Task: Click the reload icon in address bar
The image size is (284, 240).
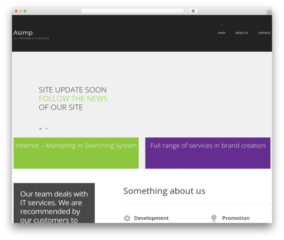Action: (x=185, y=11)
